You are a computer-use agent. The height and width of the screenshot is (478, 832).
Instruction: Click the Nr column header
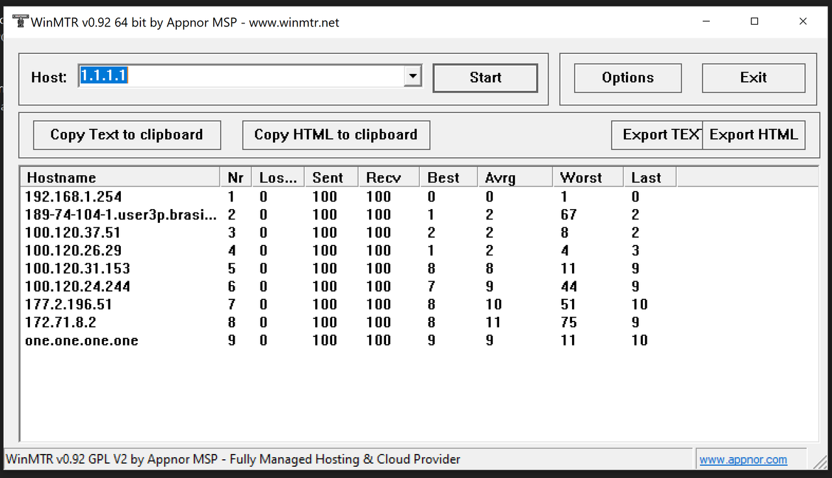click(235, 178)
